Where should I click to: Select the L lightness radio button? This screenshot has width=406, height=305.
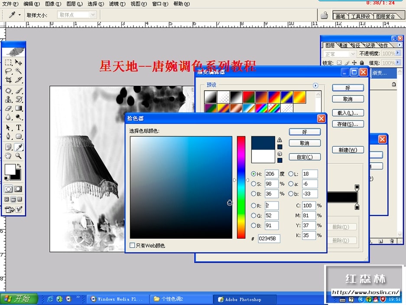tap(291, 174)
